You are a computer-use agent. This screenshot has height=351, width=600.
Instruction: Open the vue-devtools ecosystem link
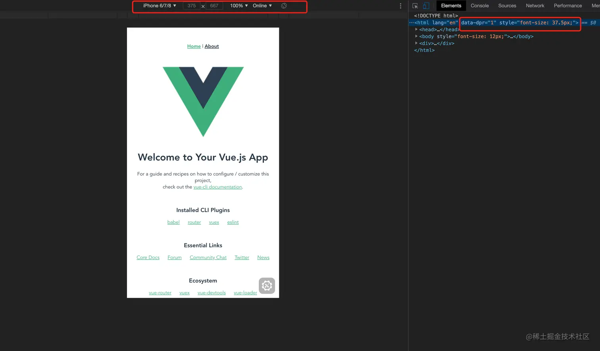click(x=212, y=293)
